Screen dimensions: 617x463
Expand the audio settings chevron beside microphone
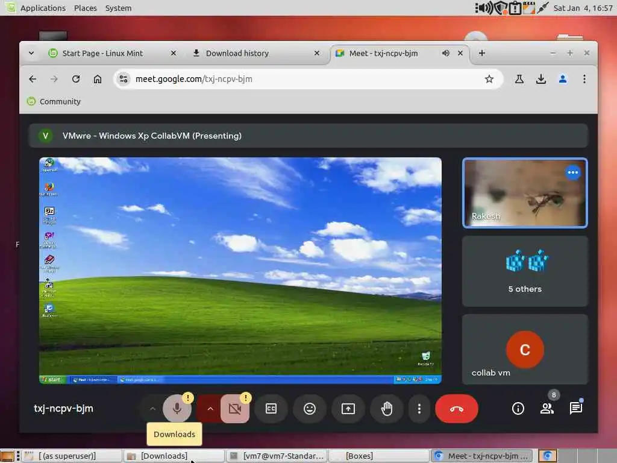point(152,409)
